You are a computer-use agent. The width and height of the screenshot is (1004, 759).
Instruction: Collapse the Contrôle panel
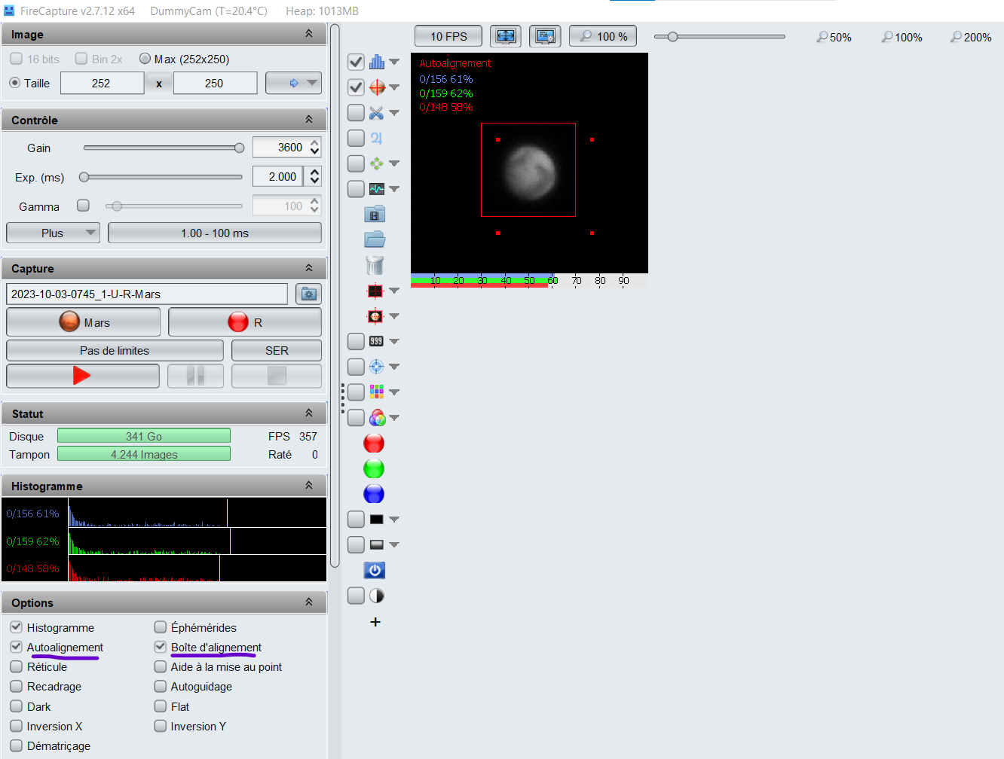(309, 120)
